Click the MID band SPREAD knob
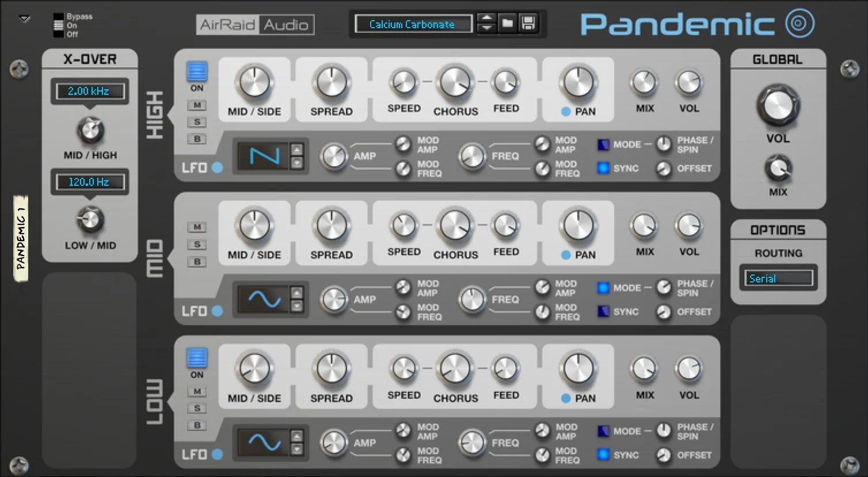The width and height of the screenshot is (868, 477). coord(331,226)
